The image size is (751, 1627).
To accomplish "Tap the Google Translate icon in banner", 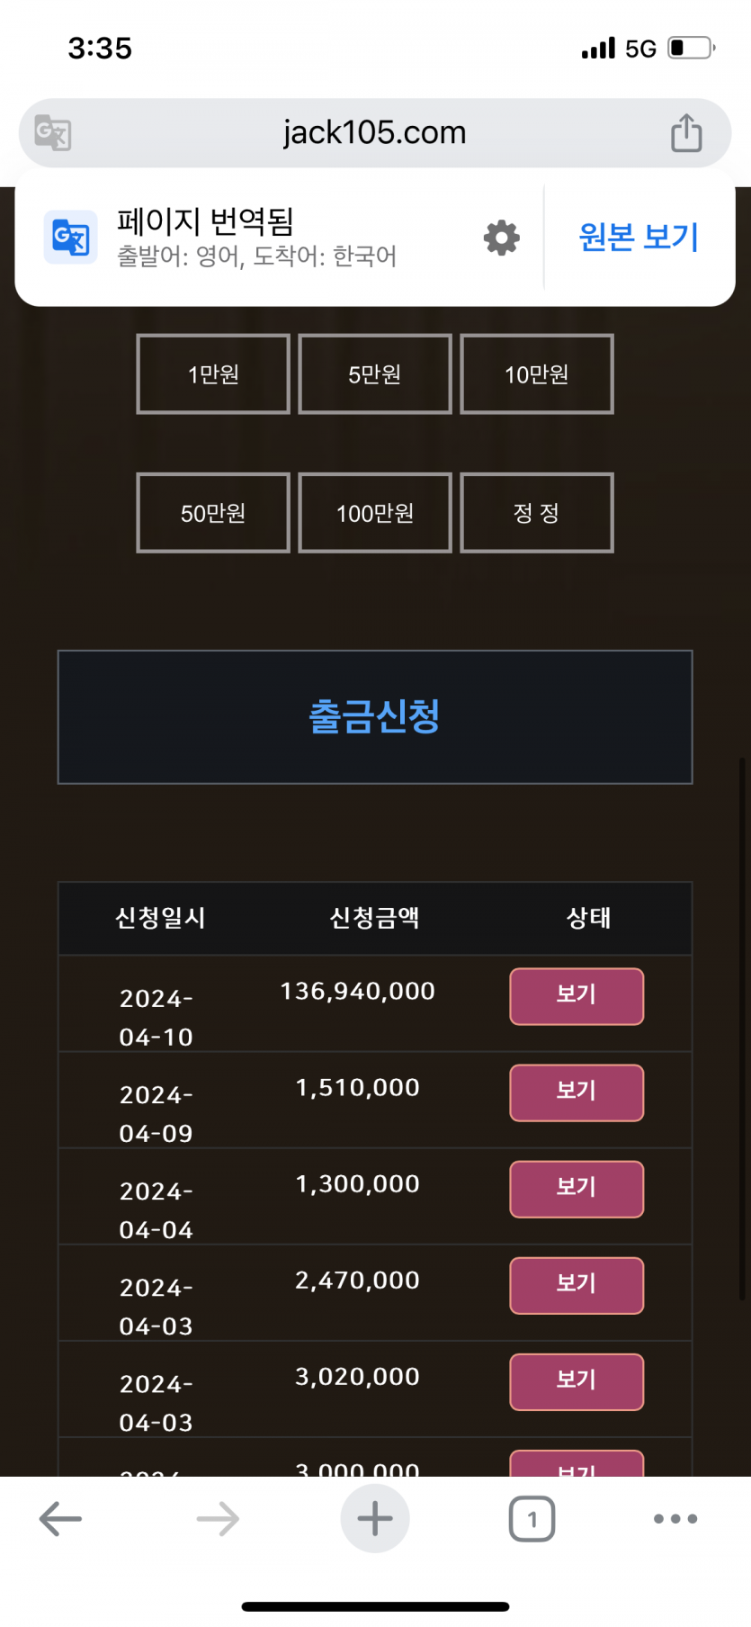I will (x=71, y=238).
